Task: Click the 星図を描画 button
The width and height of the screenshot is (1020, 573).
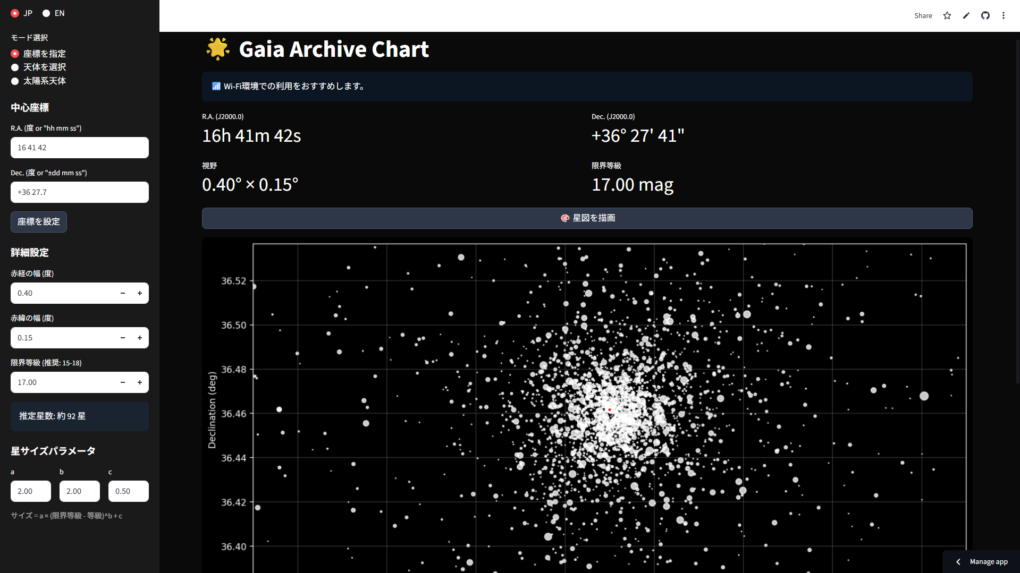Action: pos(587,218)
